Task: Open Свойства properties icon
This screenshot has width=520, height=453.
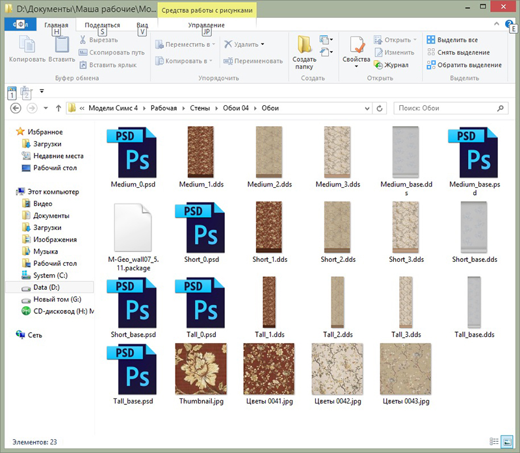Action: (356, 45)
